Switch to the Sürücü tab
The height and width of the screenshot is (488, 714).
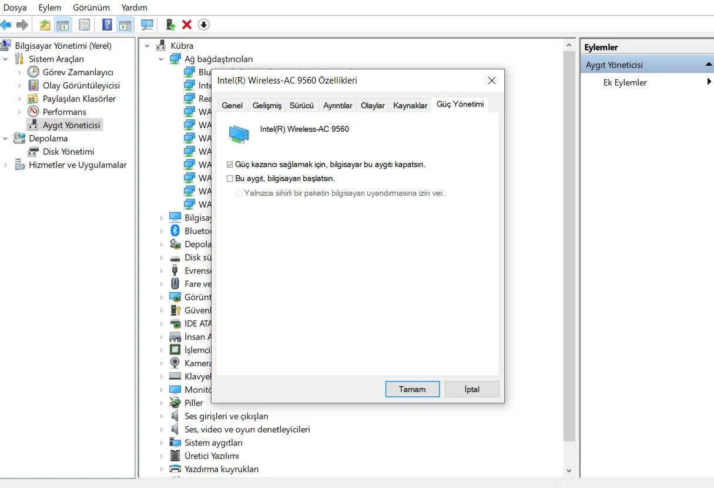(301, 105)
